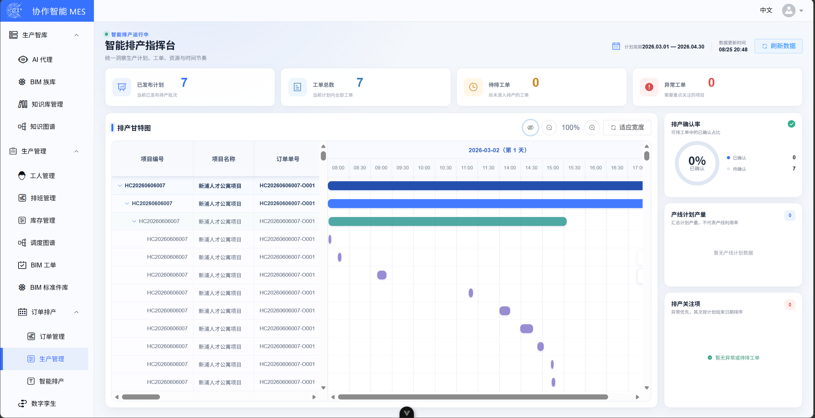Collapse the third-level HC20260606007 tree row
The height and width of the screenshot is (418, 815).
[x=134, y=221]
